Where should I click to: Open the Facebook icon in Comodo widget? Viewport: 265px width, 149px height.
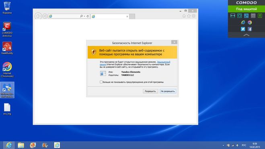[x=250, y=29]
